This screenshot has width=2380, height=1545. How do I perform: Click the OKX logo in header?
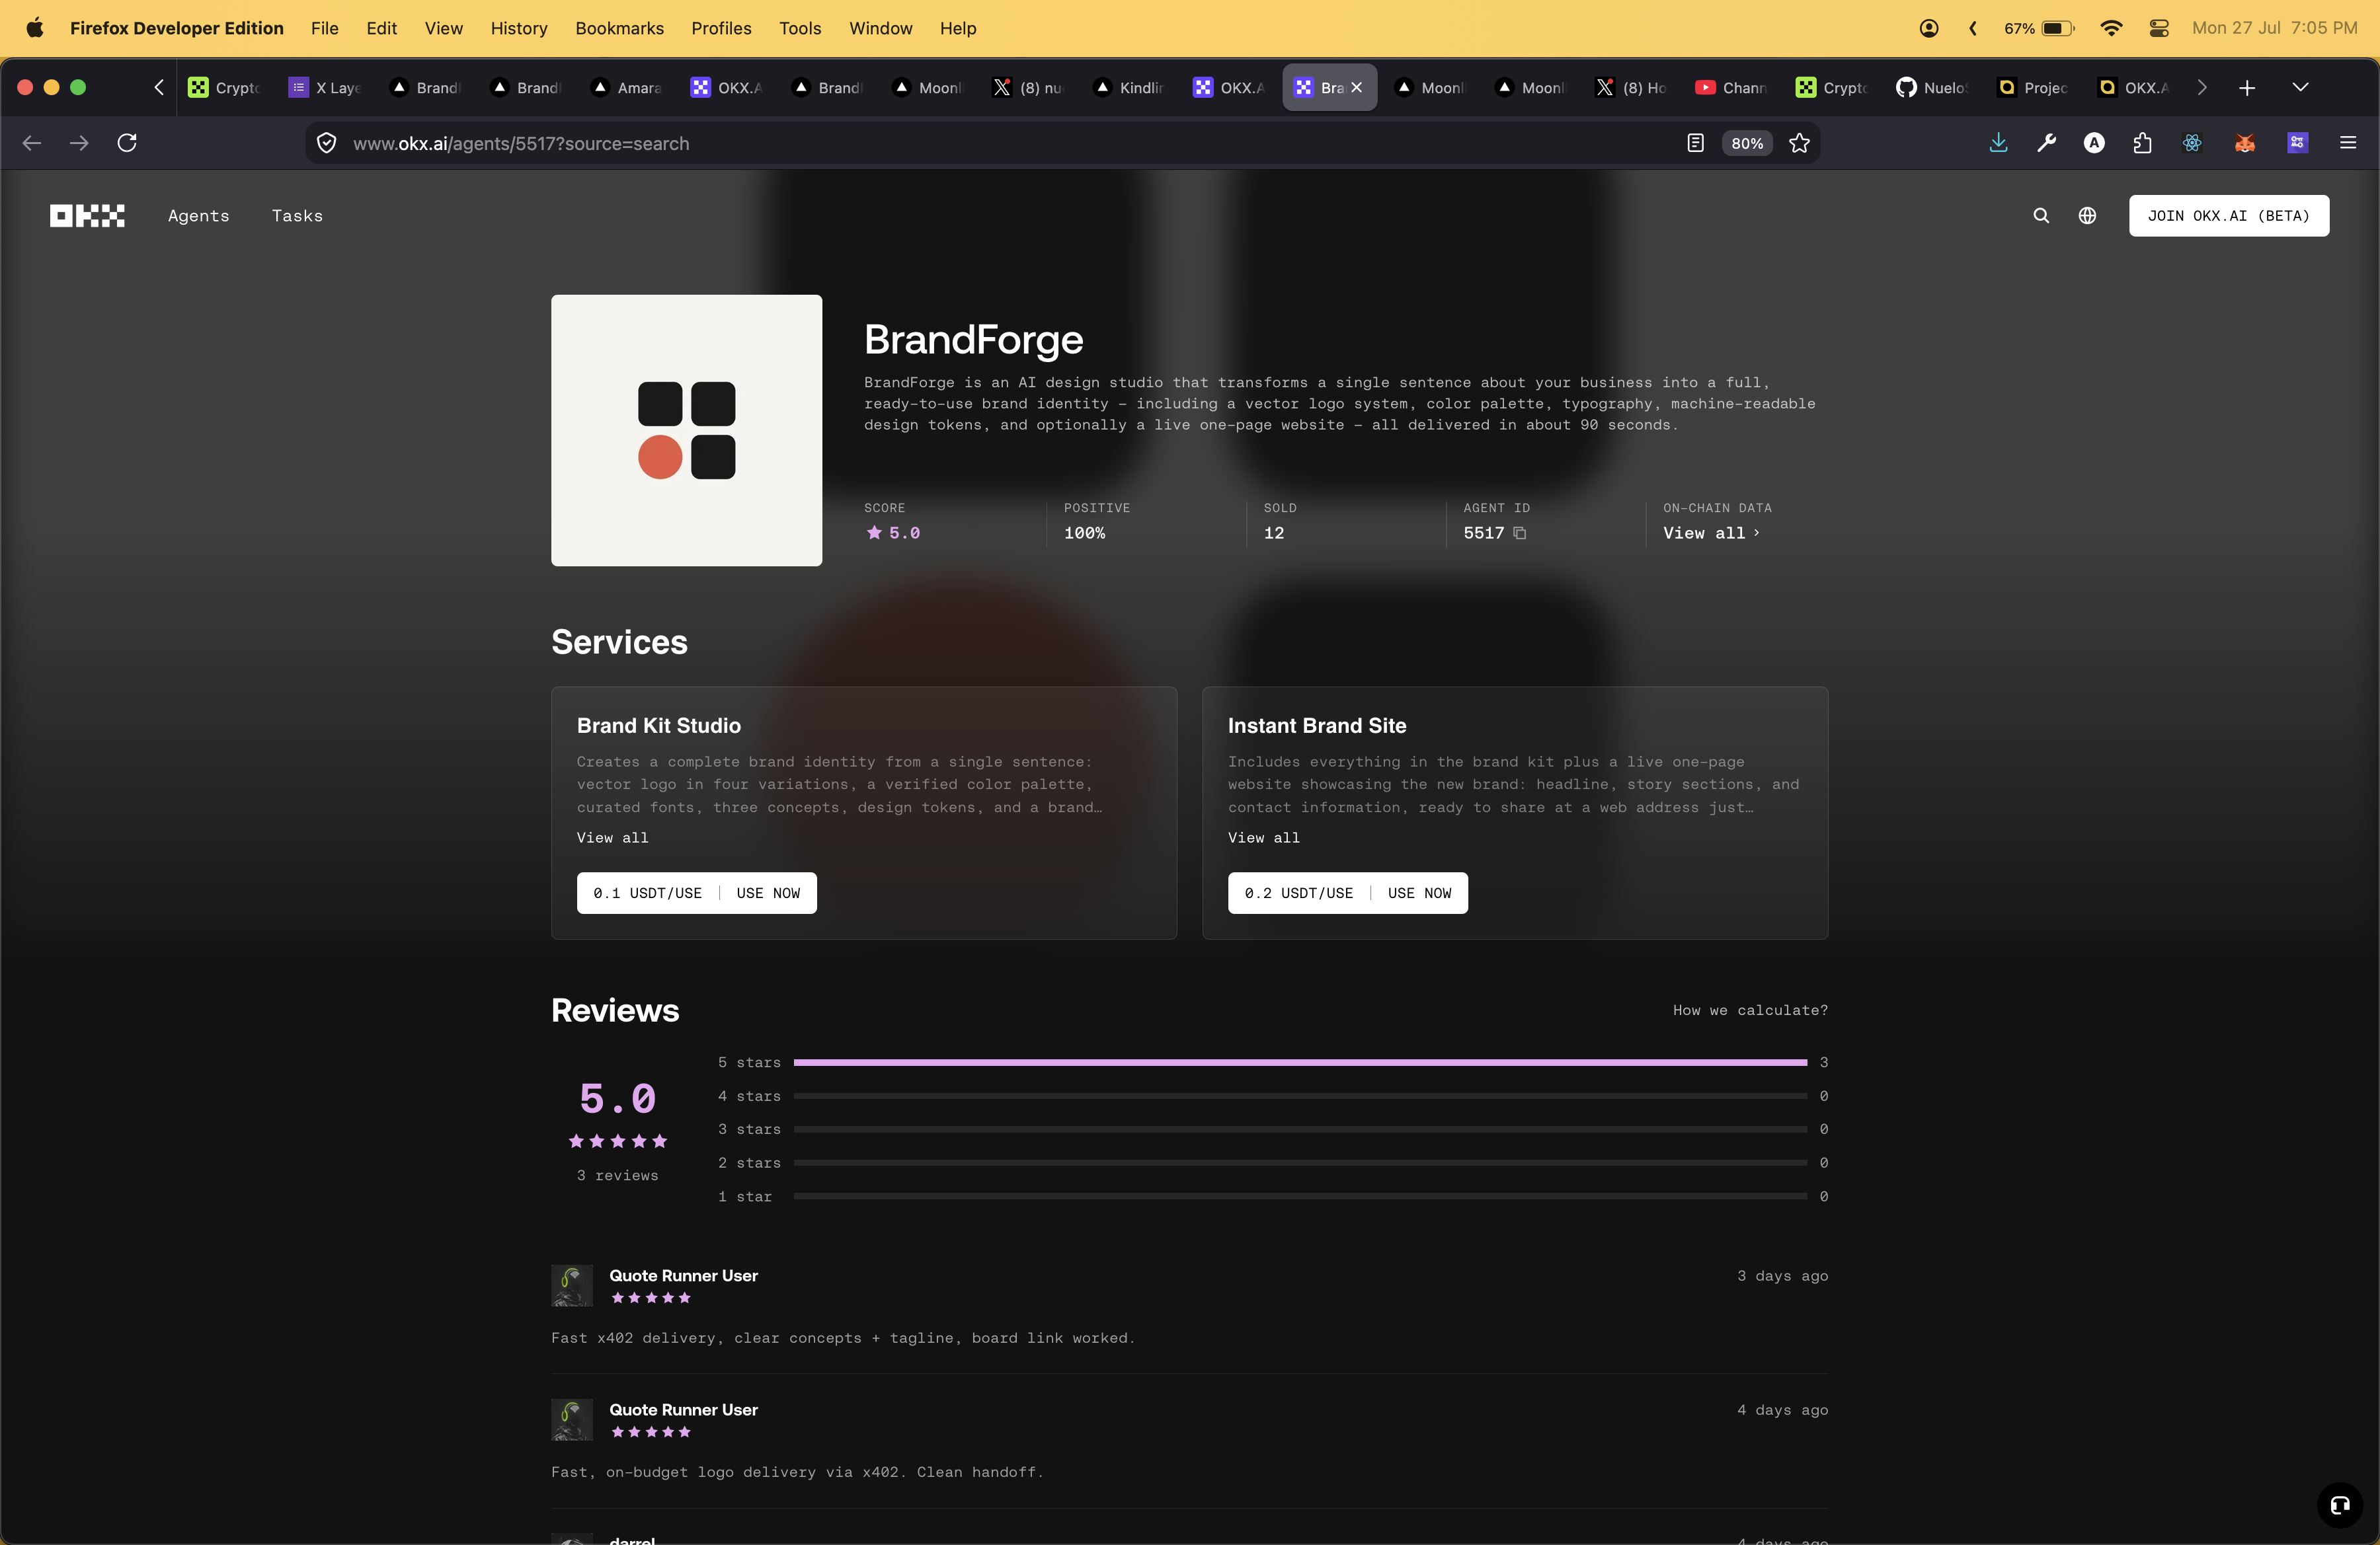point(87,216)
